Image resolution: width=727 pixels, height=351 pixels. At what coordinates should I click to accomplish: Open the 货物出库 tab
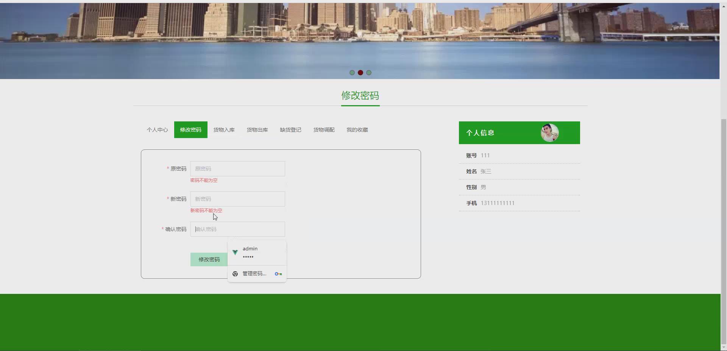coord(257,129)
